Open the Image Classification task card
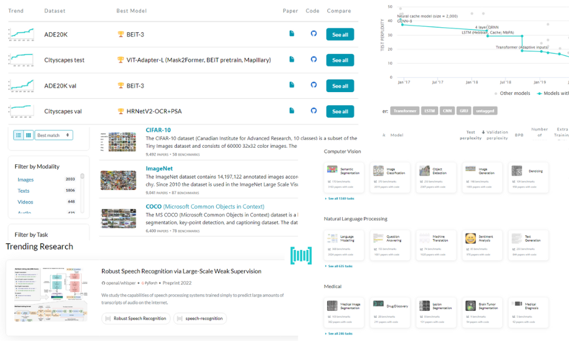Viewport: 569px width, 341px height. point(390,177)
